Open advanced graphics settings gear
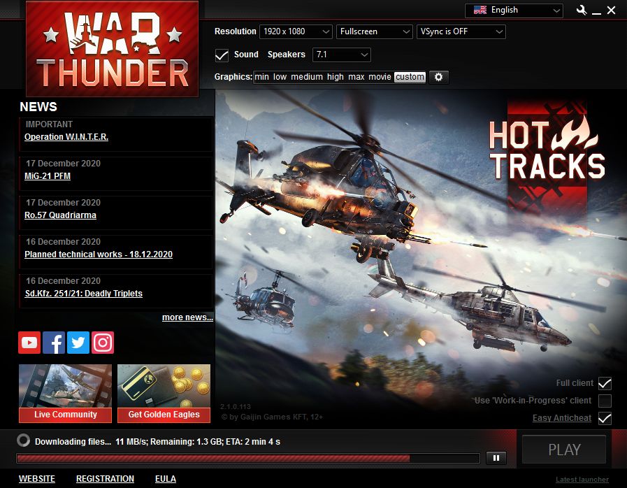The width and height of the screenshot is (627, 488). pos(439,77)
